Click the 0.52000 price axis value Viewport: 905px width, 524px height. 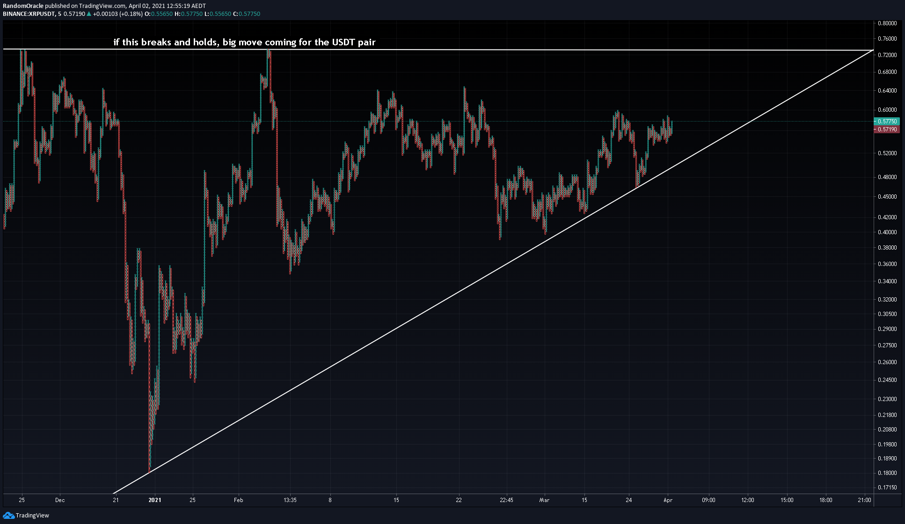click(887, 153)
